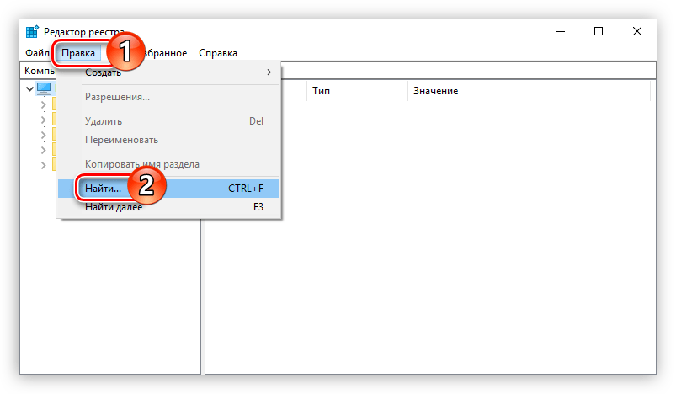676x394 pixels.
Task: Minimize the Registry Editor window
Action: click(560, 31)
